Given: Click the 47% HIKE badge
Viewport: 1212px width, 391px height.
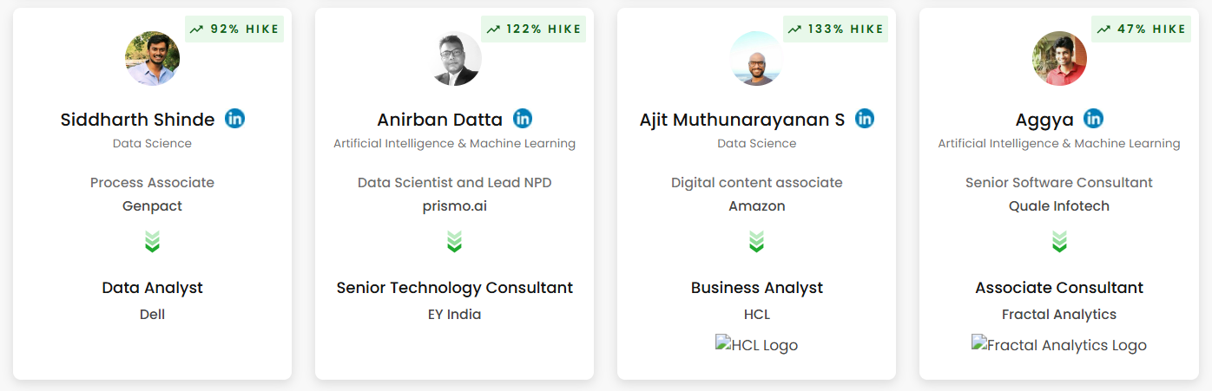Looking at the screenshot, I should click(1141, 29).
